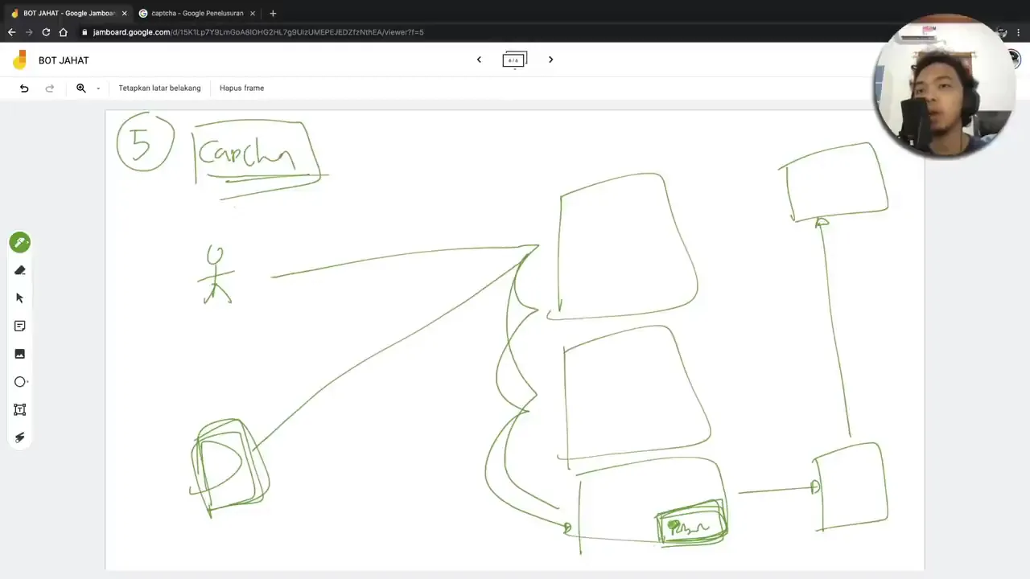
Task: Open Chrome's three-dot menu
Action: pos(1019,32)
